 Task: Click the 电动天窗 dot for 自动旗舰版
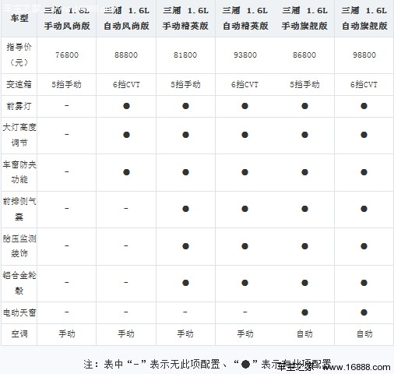[x=364, y=312]
